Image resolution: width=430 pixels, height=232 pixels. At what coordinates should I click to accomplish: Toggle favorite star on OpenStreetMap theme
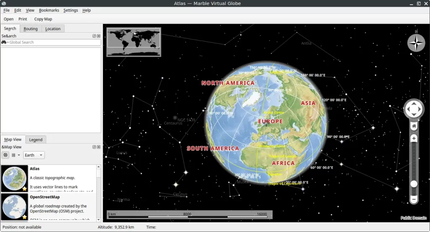click(25, 217)
